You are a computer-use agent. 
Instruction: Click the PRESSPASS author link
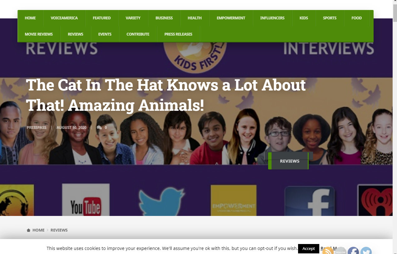point(37,128)
